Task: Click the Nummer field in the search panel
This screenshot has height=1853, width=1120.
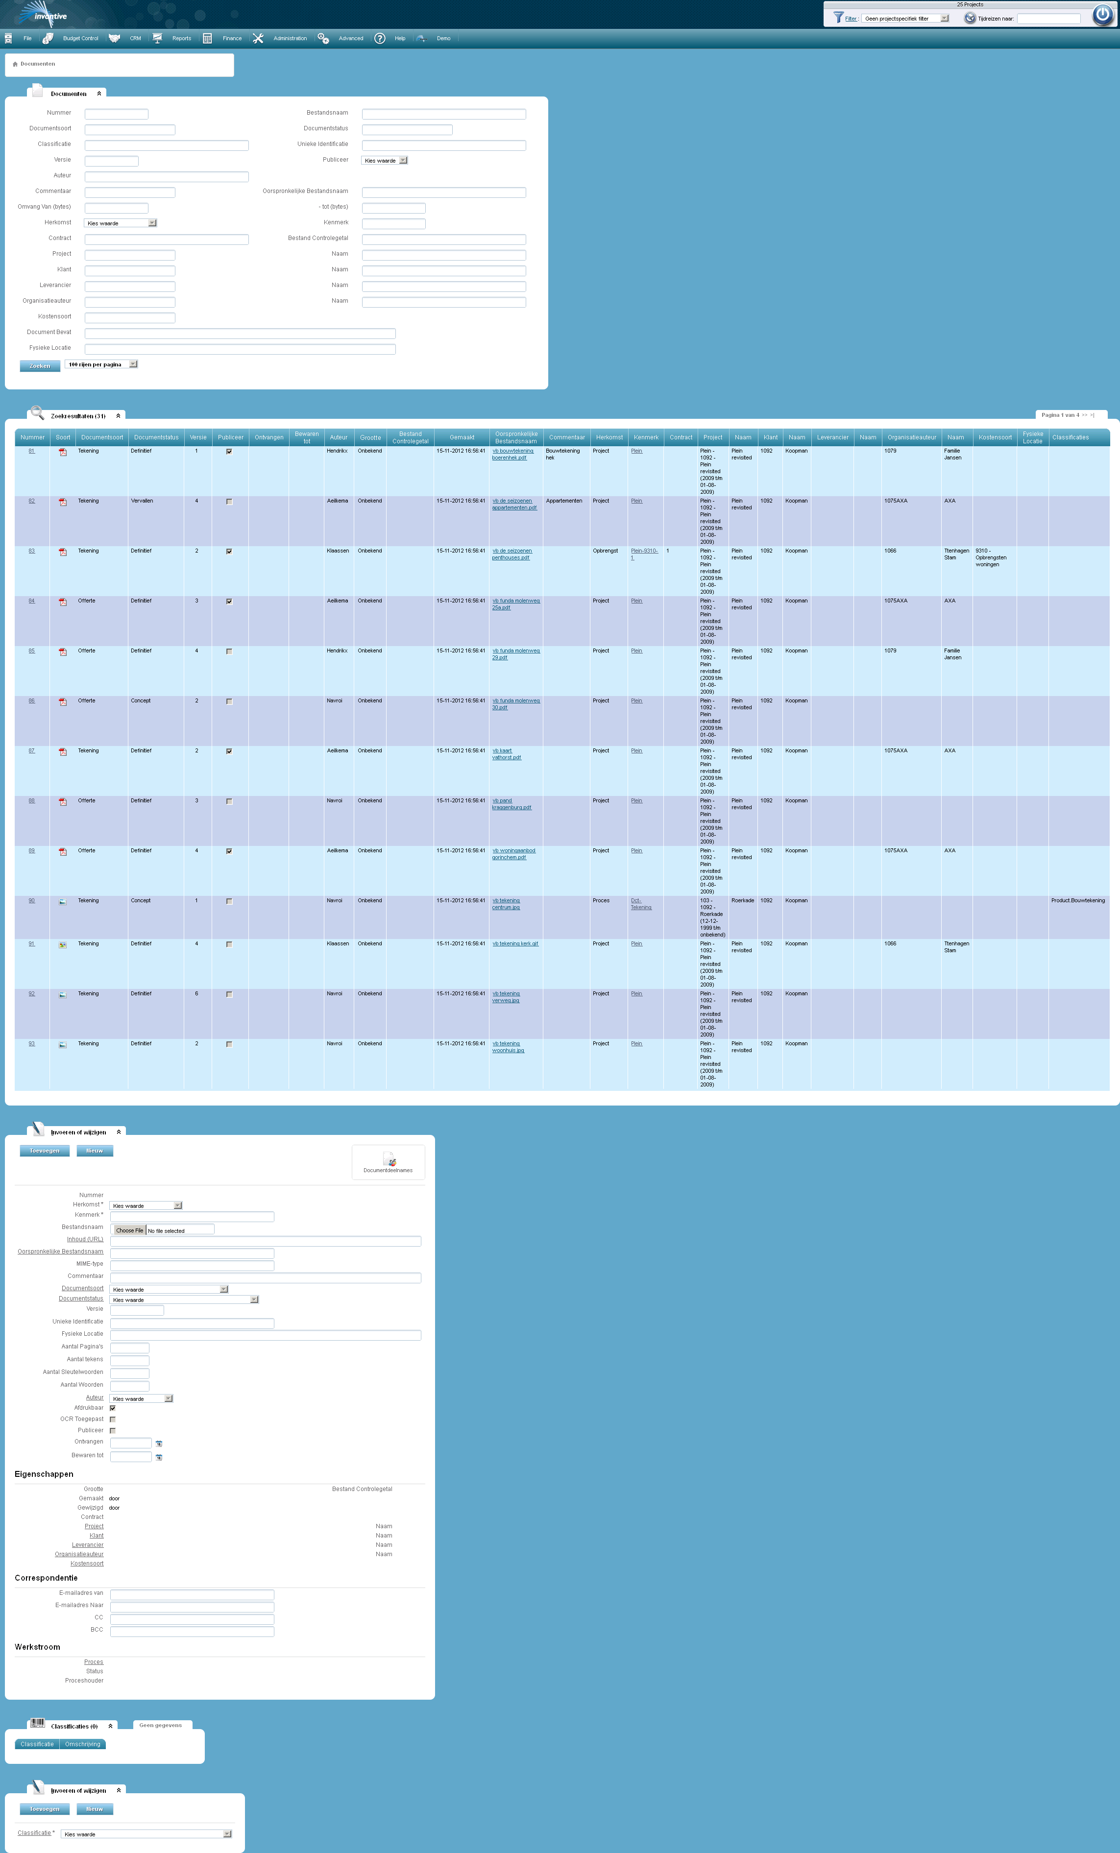Action: click(x=117, y=114)
